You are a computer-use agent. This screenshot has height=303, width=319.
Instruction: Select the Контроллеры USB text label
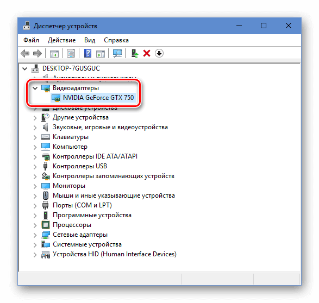coord(80,166)
